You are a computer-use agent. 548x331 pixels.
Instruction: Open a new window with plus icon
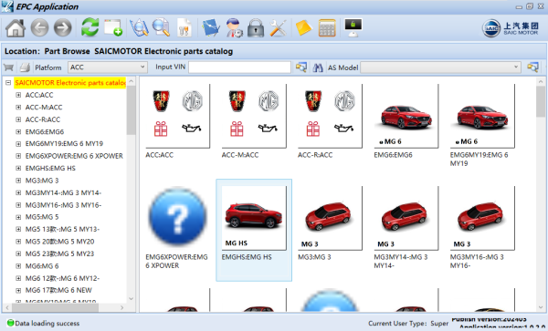[113, 27]
